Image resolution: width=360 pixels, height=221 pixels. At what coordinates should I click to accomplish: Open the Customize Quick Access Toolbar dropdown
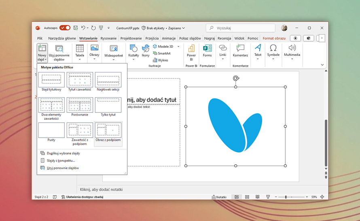[108, 28]
